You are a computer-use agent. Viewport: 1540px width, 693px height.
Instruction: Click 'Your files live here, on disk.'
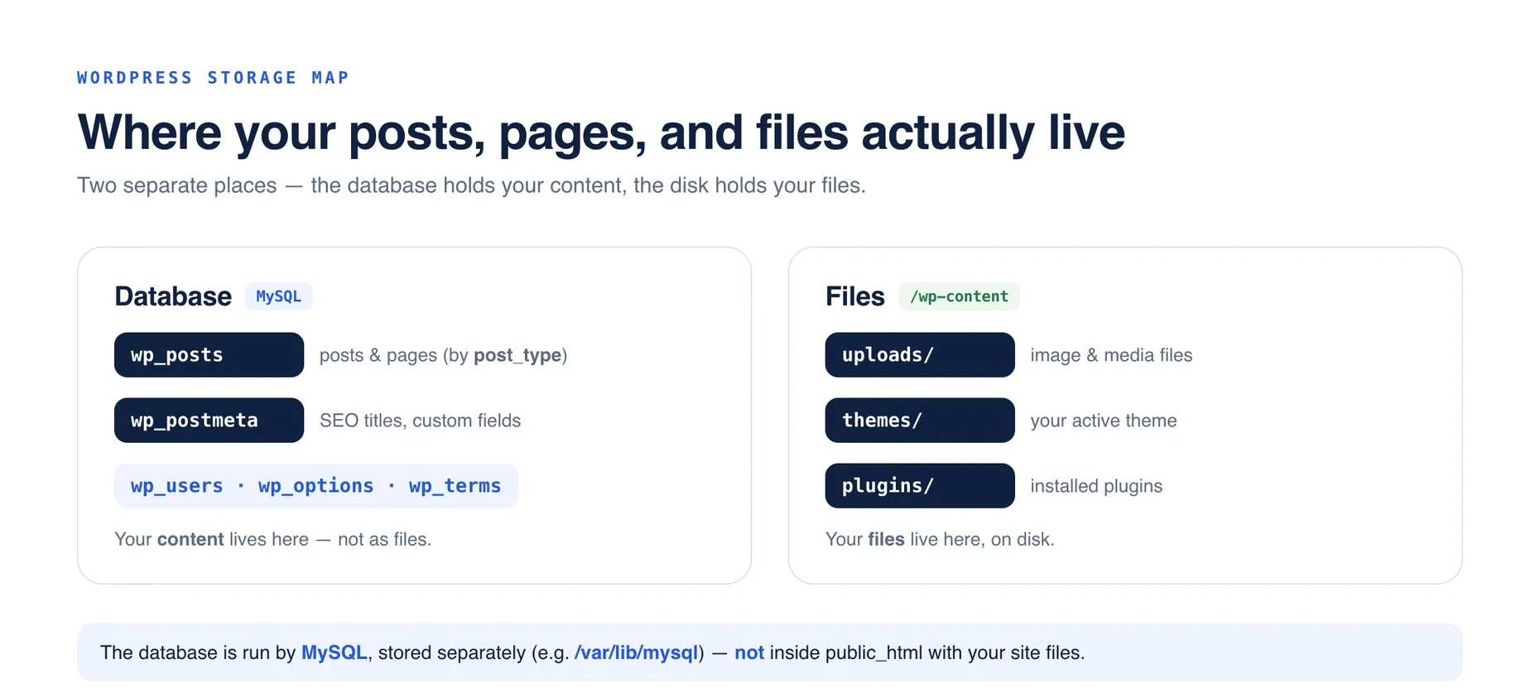pyautogui.click(x=940, y=540)
